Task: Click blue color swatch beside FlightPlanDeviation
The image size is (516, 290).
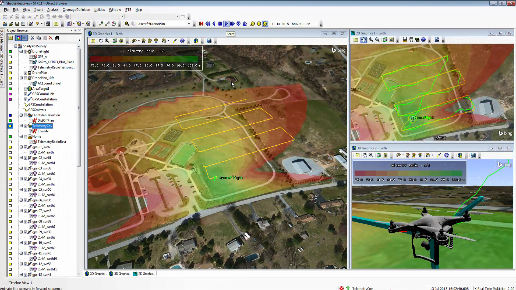Action: pyautogui.click(x=10, y=115)
